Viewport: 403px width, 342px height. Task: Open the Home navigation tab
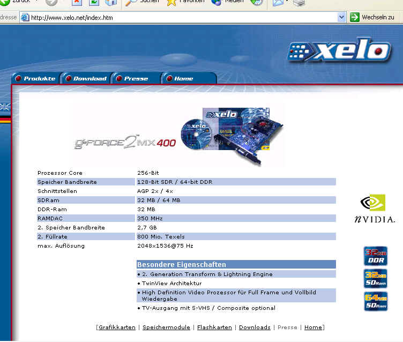click(189, 78)
